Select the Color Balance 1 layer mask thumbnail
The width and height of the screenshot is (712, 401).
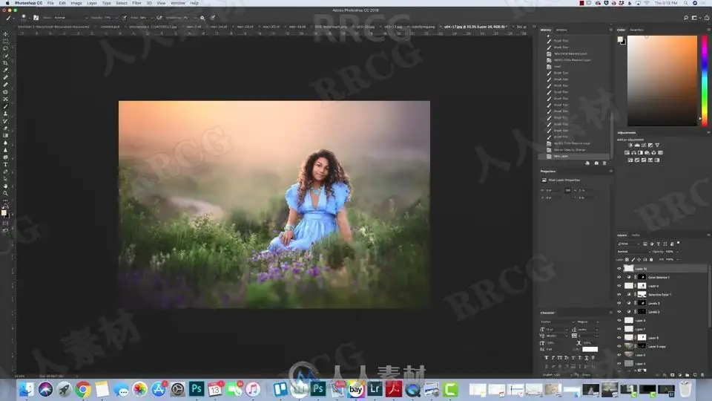[x=642, y=277]
